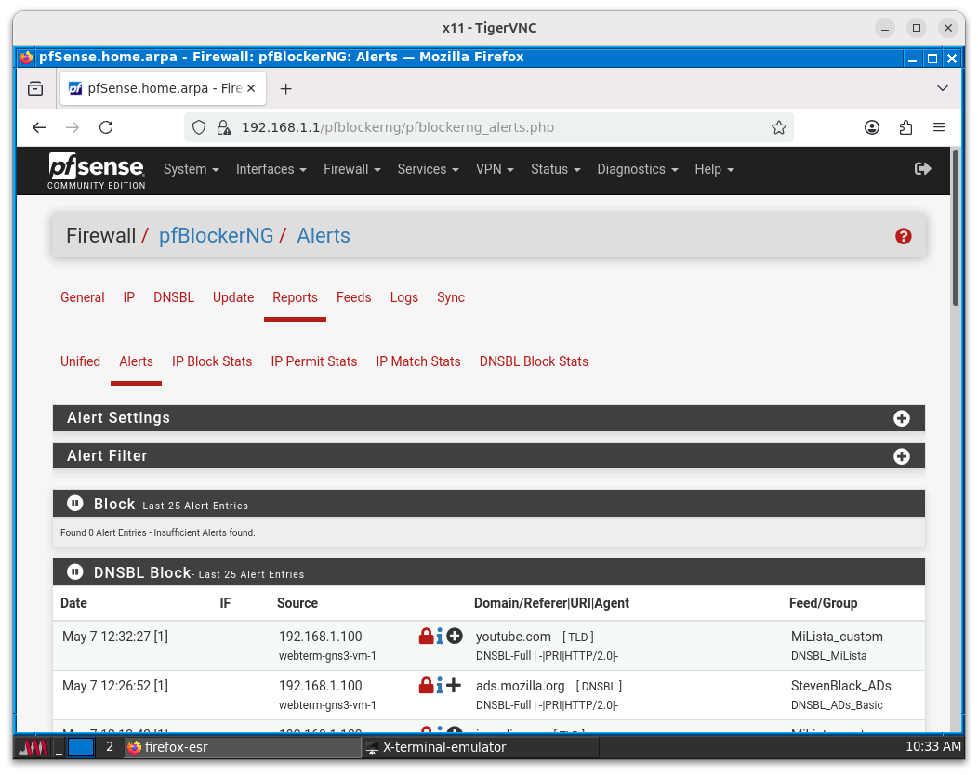The height and width of the screenshot is (775, 978).
Task: Reload the page in Firefox
Action: (106, 127)
